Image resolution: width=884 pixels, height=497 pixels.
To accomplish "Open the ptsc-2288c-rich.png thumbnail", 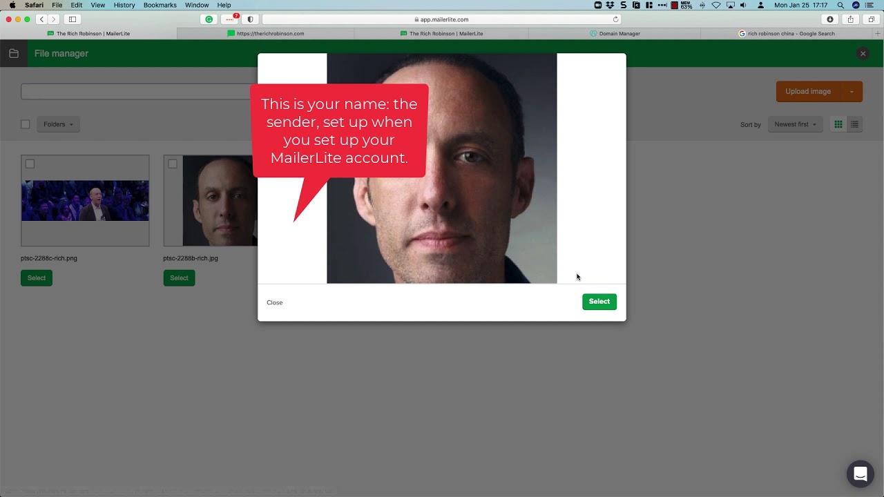I will click(85, 200).
